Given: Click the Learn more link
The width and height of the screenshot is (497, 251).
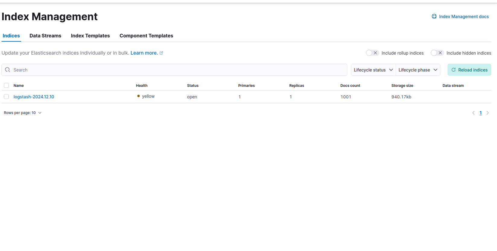Looking at the screenshot, I should click(x=144, y=53).
